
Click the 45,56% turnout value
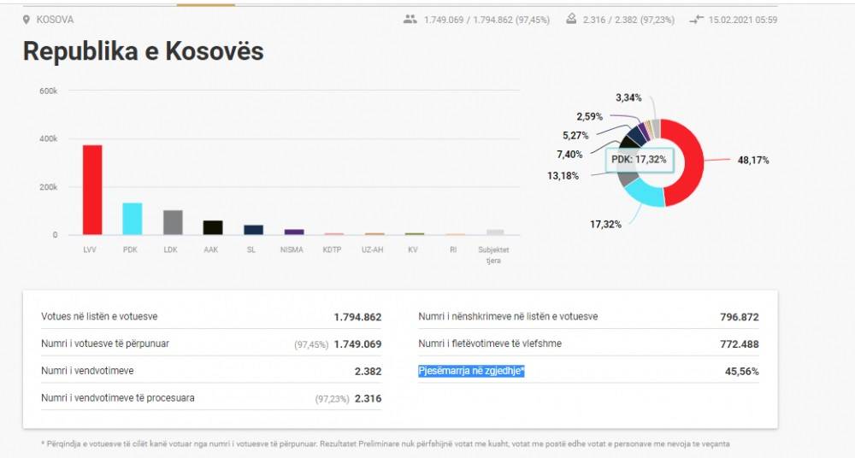click(741, 372)
